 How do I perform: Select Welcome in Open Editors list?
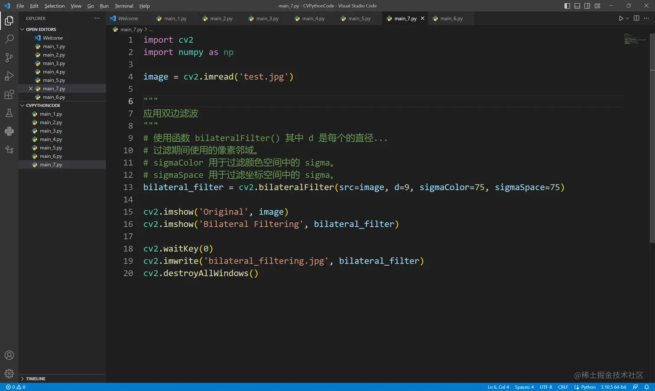pyautogui.click(x=62, y=38)
